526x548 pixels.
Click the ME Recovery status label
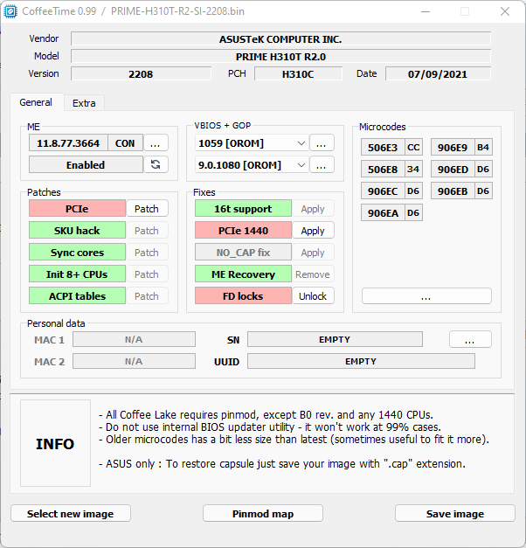pos(243,274)
